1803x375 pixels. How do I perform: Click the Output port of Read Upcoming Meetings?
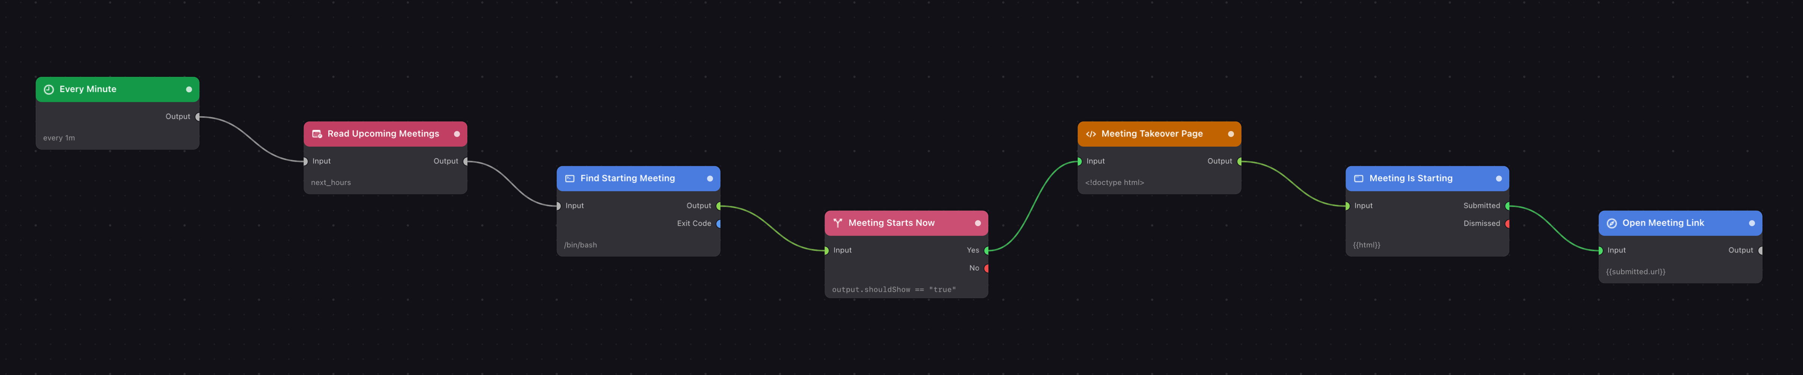tap(466, 161)
